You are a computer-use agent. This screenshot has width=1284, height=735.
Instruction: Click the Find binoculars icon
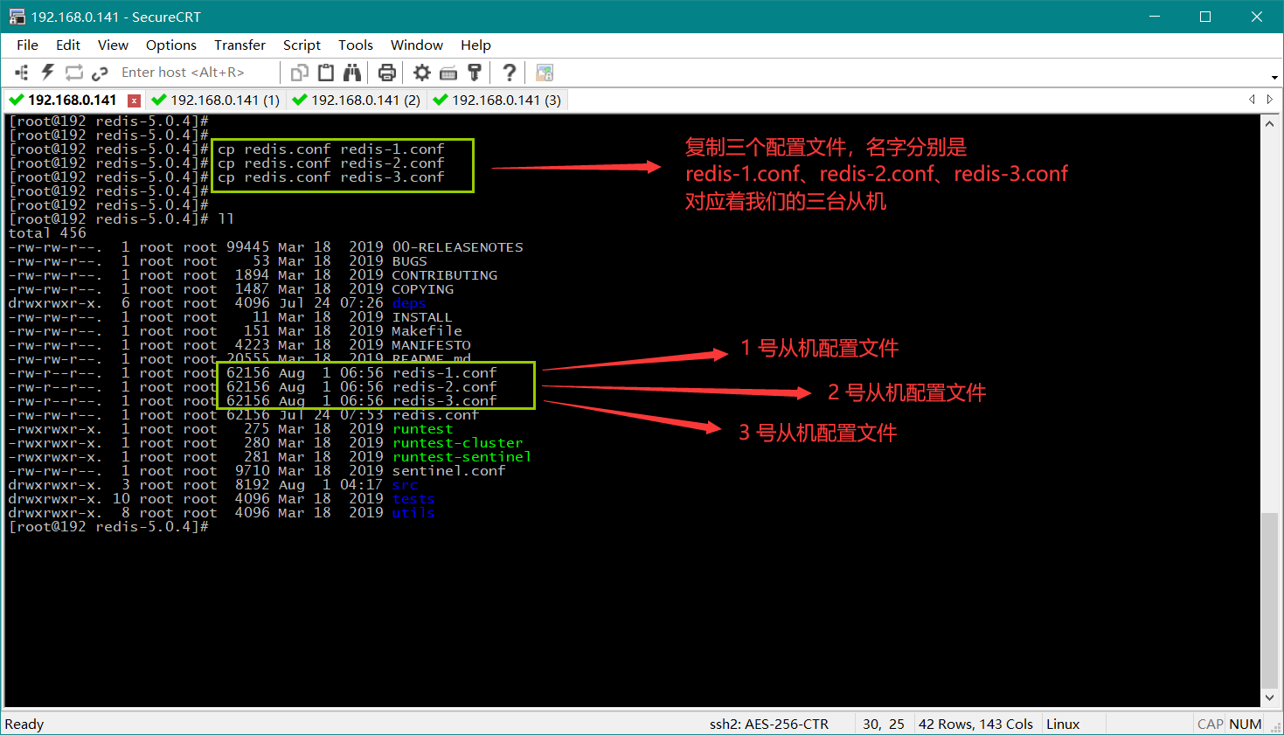[352, 73]
